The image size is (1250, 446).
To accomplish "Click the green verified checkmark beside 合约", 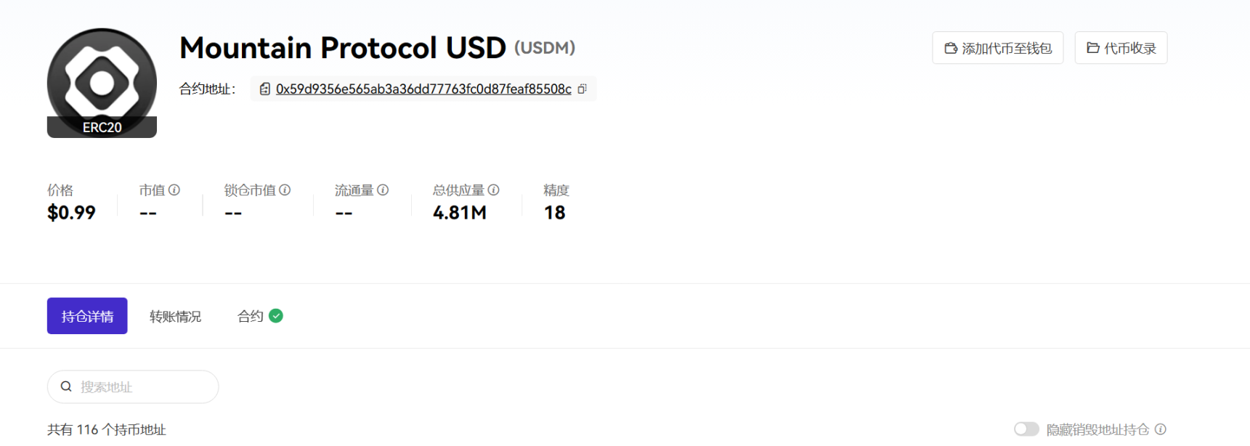I will tap(276, 316).
